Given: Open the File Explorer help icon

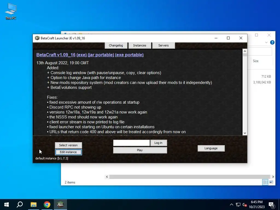Looking at the screenshot, I should click(272, 42).
